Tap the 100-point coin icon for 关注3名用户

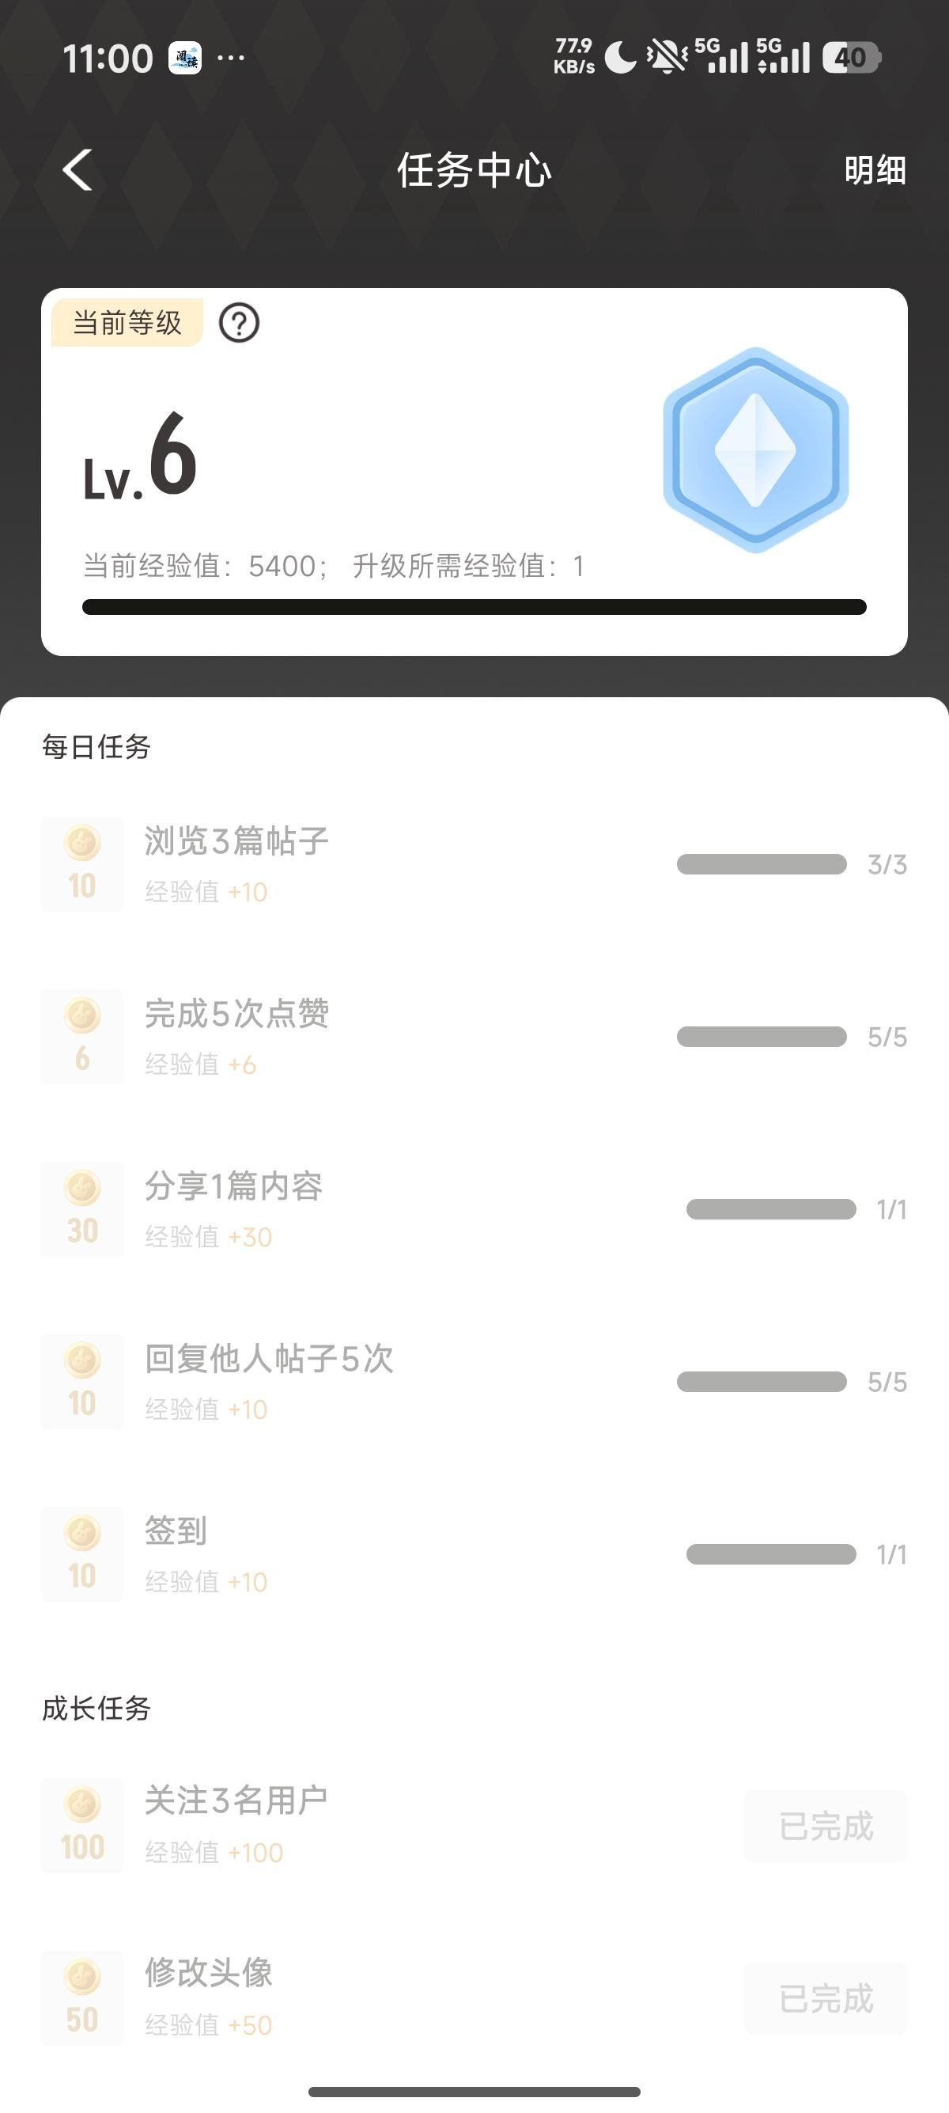click(x=82, y=1825)
